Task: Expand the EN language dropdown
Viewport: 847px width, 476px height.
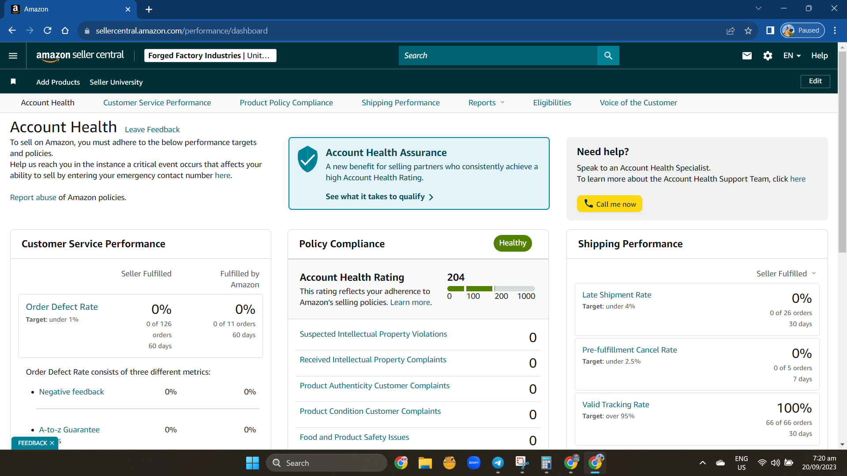Action: coord(792,56)
